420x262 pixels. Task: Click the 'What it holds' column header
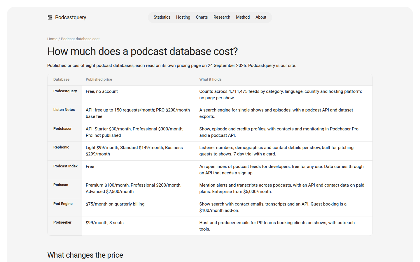point(284,79)
